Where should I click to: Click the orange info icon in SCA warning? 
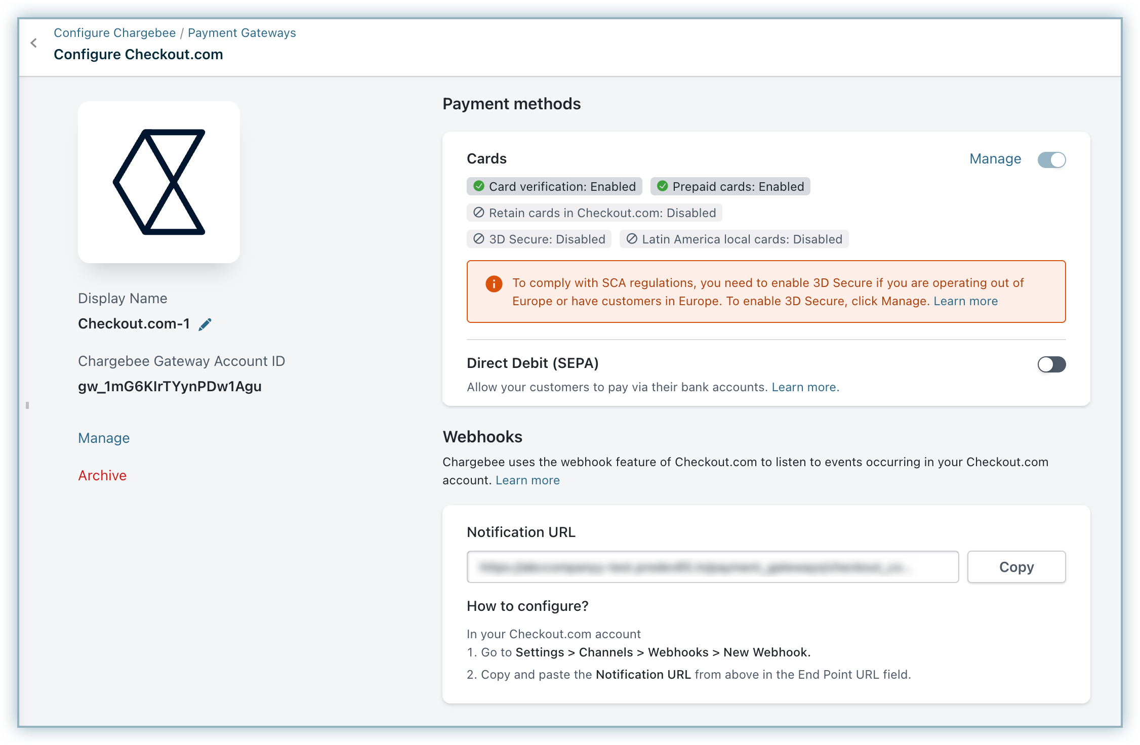click(x=494, y=283)
